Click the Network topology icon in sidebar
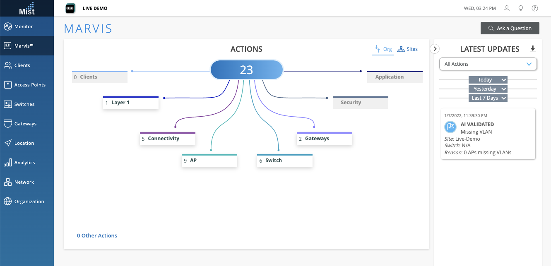 7,182
